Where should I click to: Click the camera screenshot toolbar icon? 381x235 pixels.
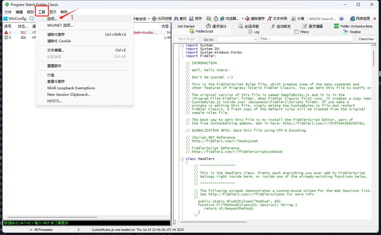[209, 19]
